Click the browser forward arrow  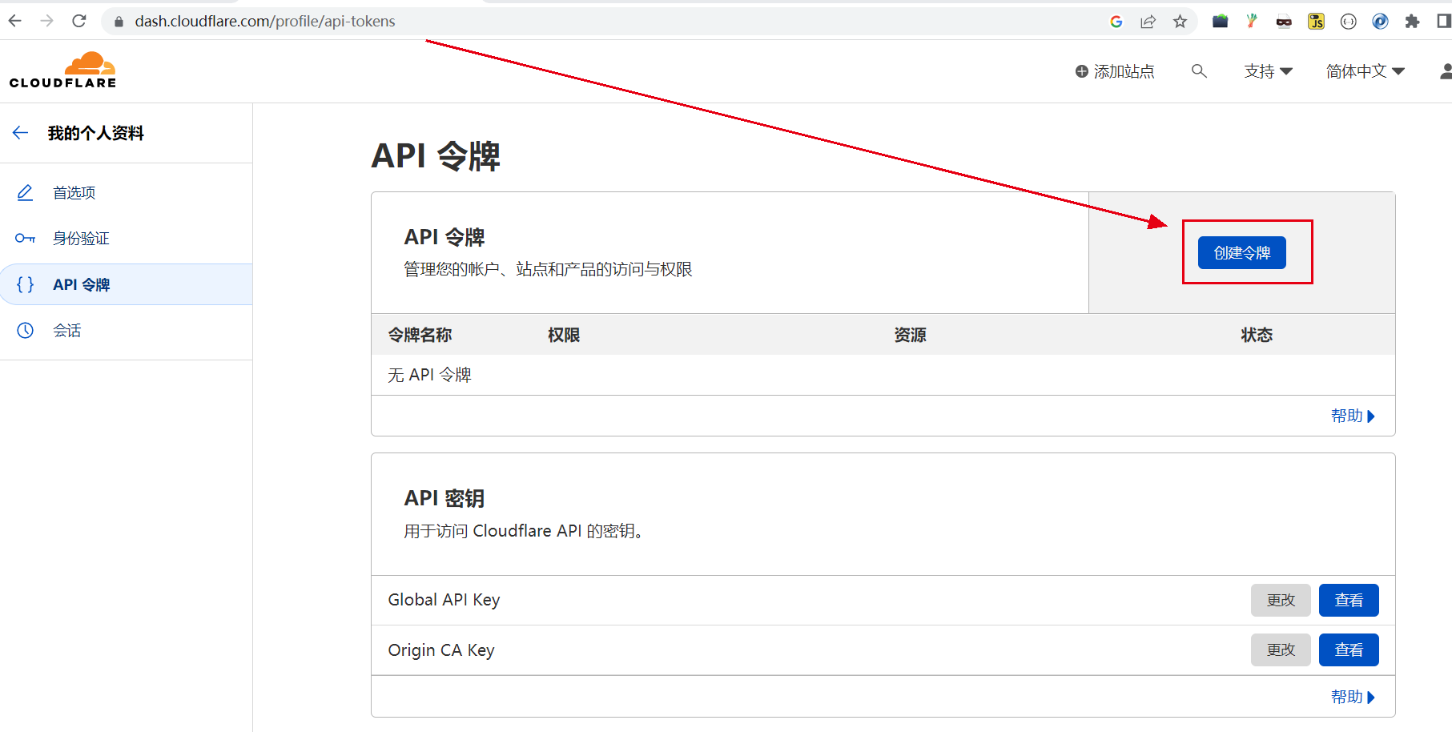point(47,21)
